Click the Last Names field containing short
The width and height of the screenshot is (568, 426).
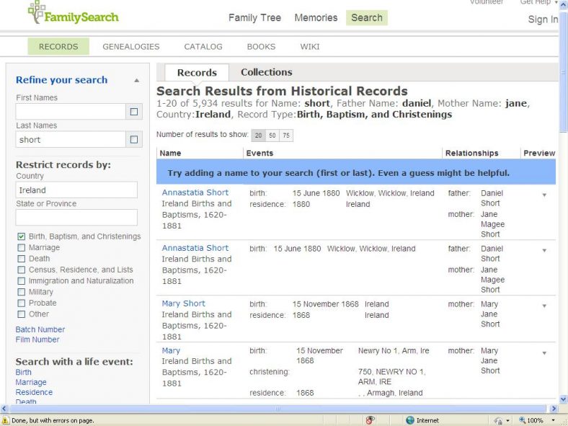(x=71, y=139)
